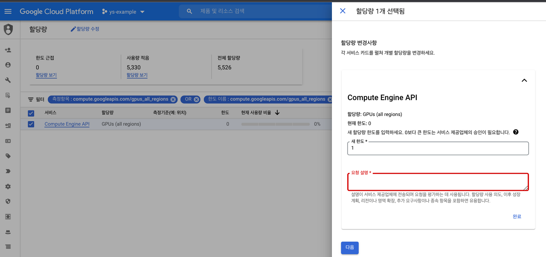546x257 pixels.
Task: Collapse the Compute Engine API card chevron
Action: pos(524,80)
